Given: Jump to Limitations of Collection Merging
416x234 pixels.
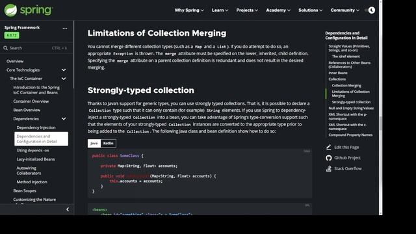Looking at the screenshot, I should (x=350, y=94).
